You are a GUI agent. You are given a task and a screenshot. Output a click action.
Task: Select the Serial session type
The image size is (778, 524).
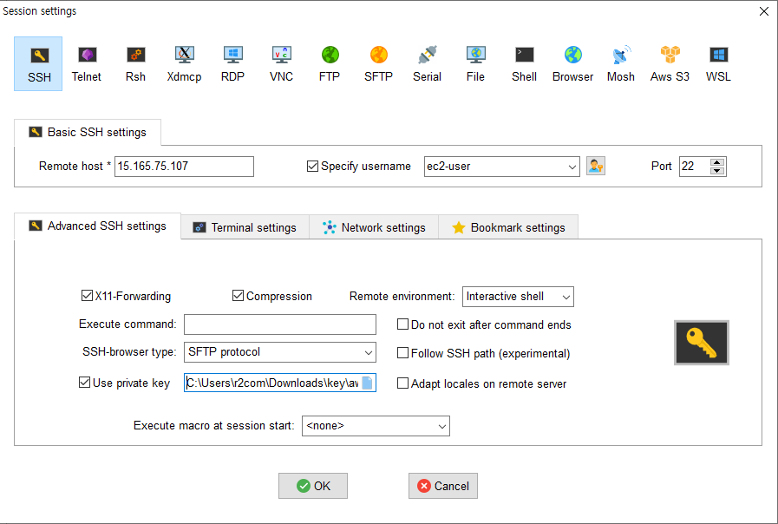coord(428,63)
